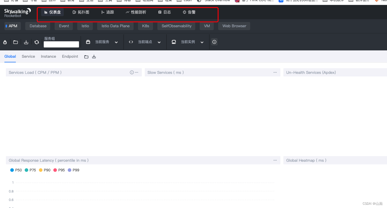Click the SelfObservability button

pyautogui.click(x=176, y=26)
